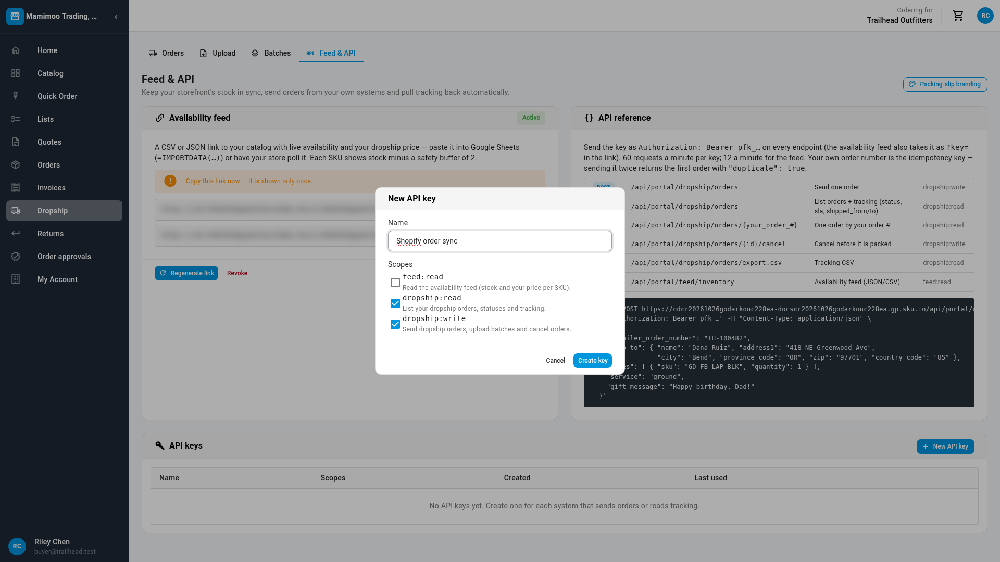Screen dimensions: 1000x562
Task: Click the /api/portal/feed/inventory endpoint row
Action: (x=779, y=282)
